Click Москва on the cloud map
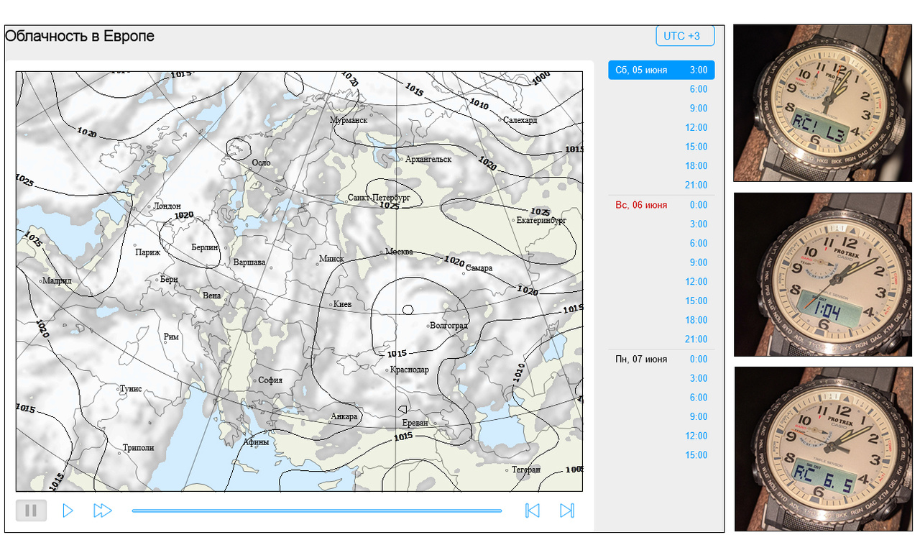 point(398,252)
